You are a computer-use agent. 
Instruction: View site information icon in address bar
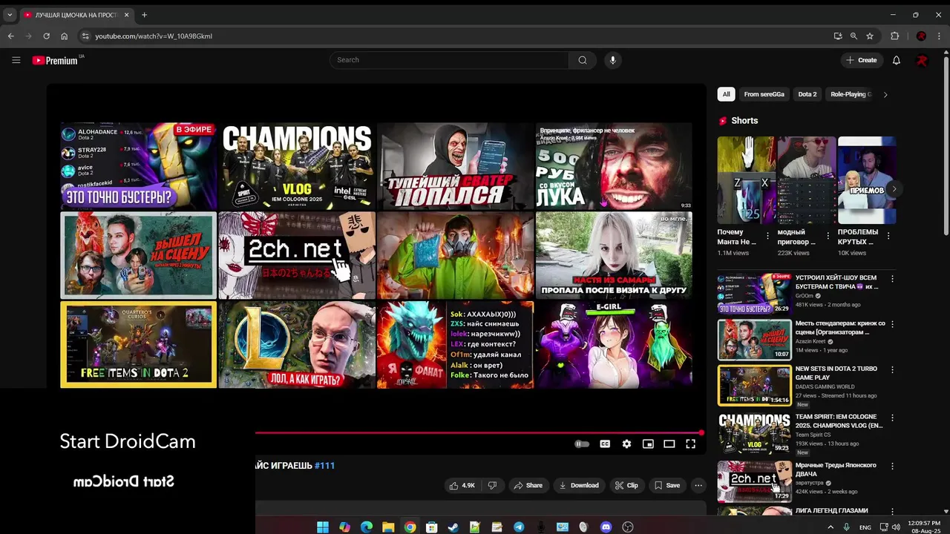tap(85, 36)
